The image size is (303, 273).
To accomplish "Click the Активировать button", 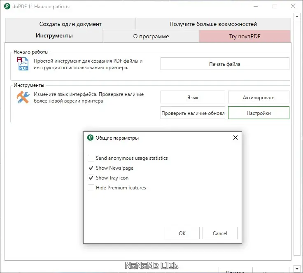I will pos(259,97).
